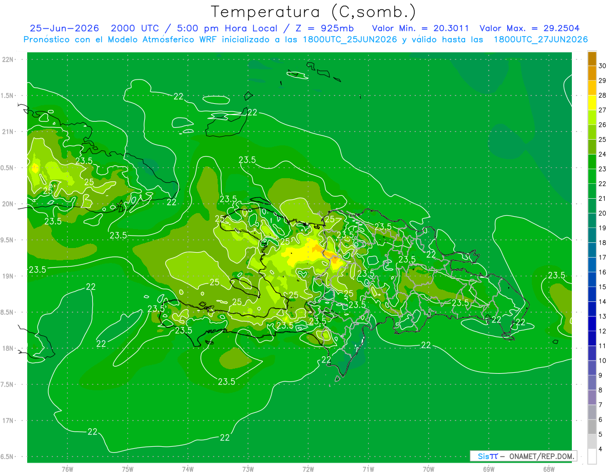Click the legend swatch between 24 and 25
This screenshot has width=616, height=476.
coord(592,147)
